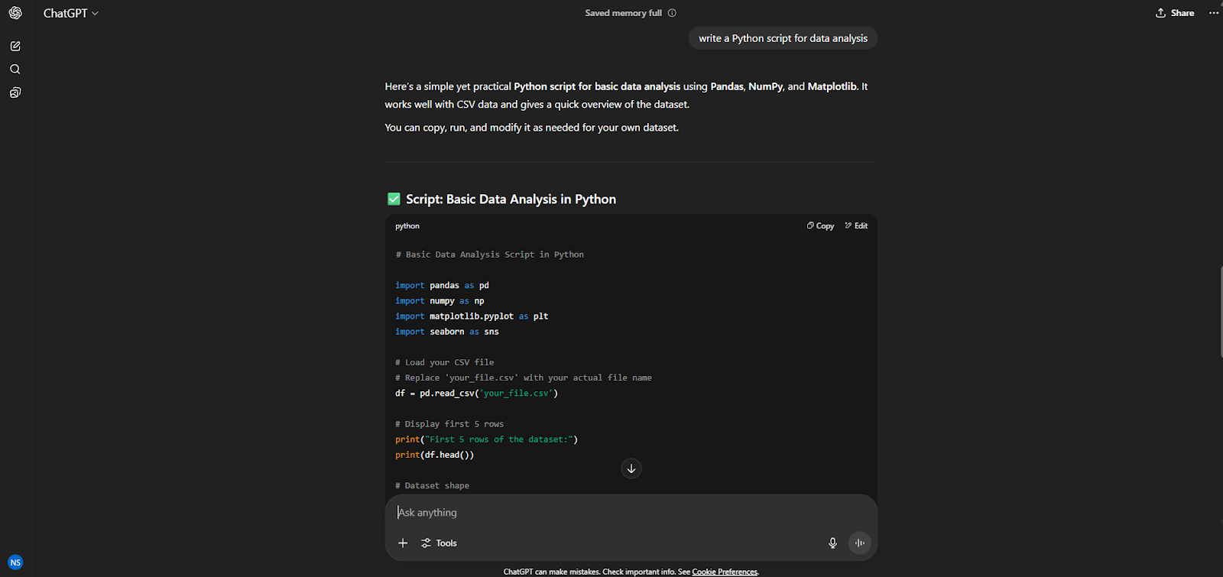Start a new chat with compose icon
This screenshot has width=1223, height=577.
15,46
